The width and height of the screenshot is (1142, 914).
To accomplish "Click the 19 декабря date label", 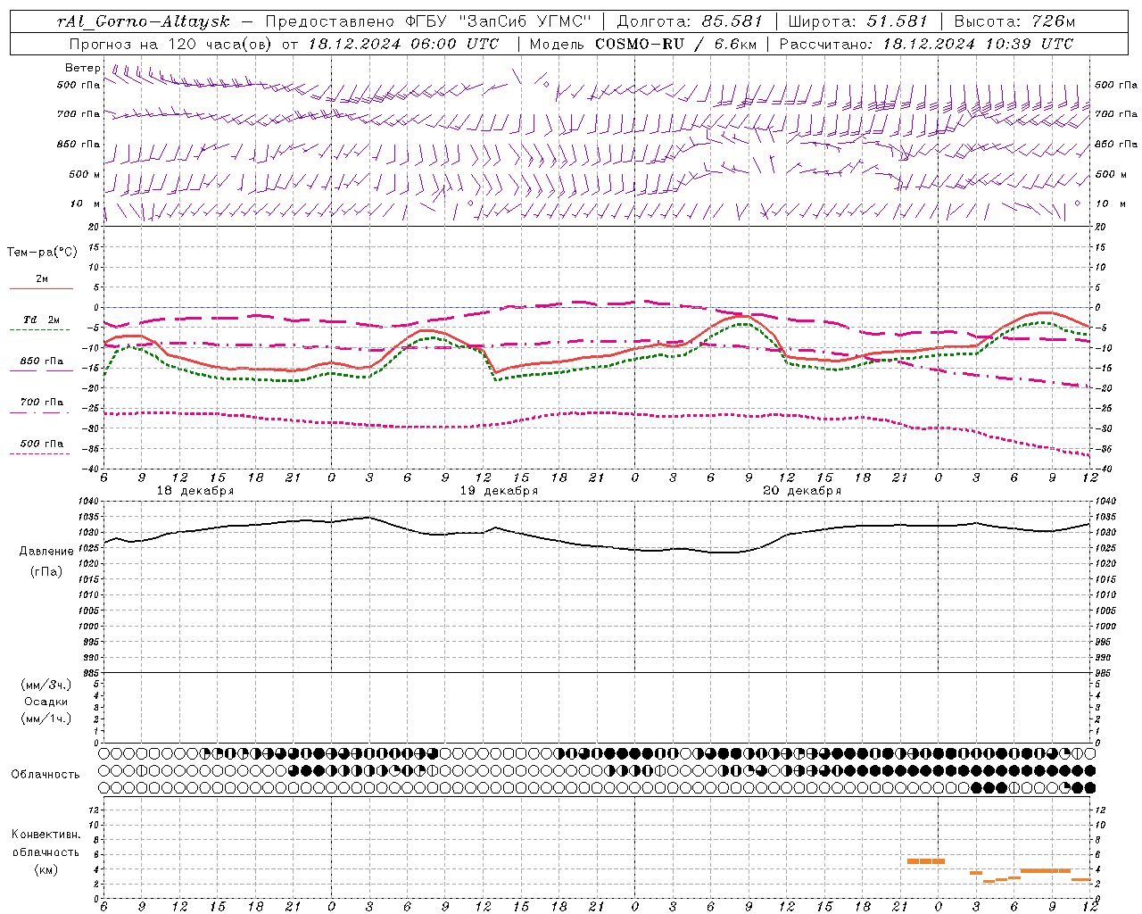I will [499, 491].
